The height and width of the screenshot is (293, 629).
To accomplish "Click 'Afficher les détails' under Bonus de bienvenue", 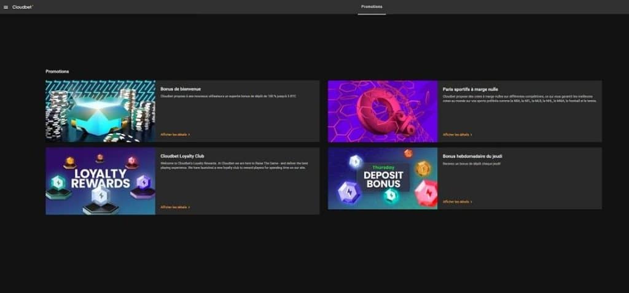I will [x=175, y=135].
